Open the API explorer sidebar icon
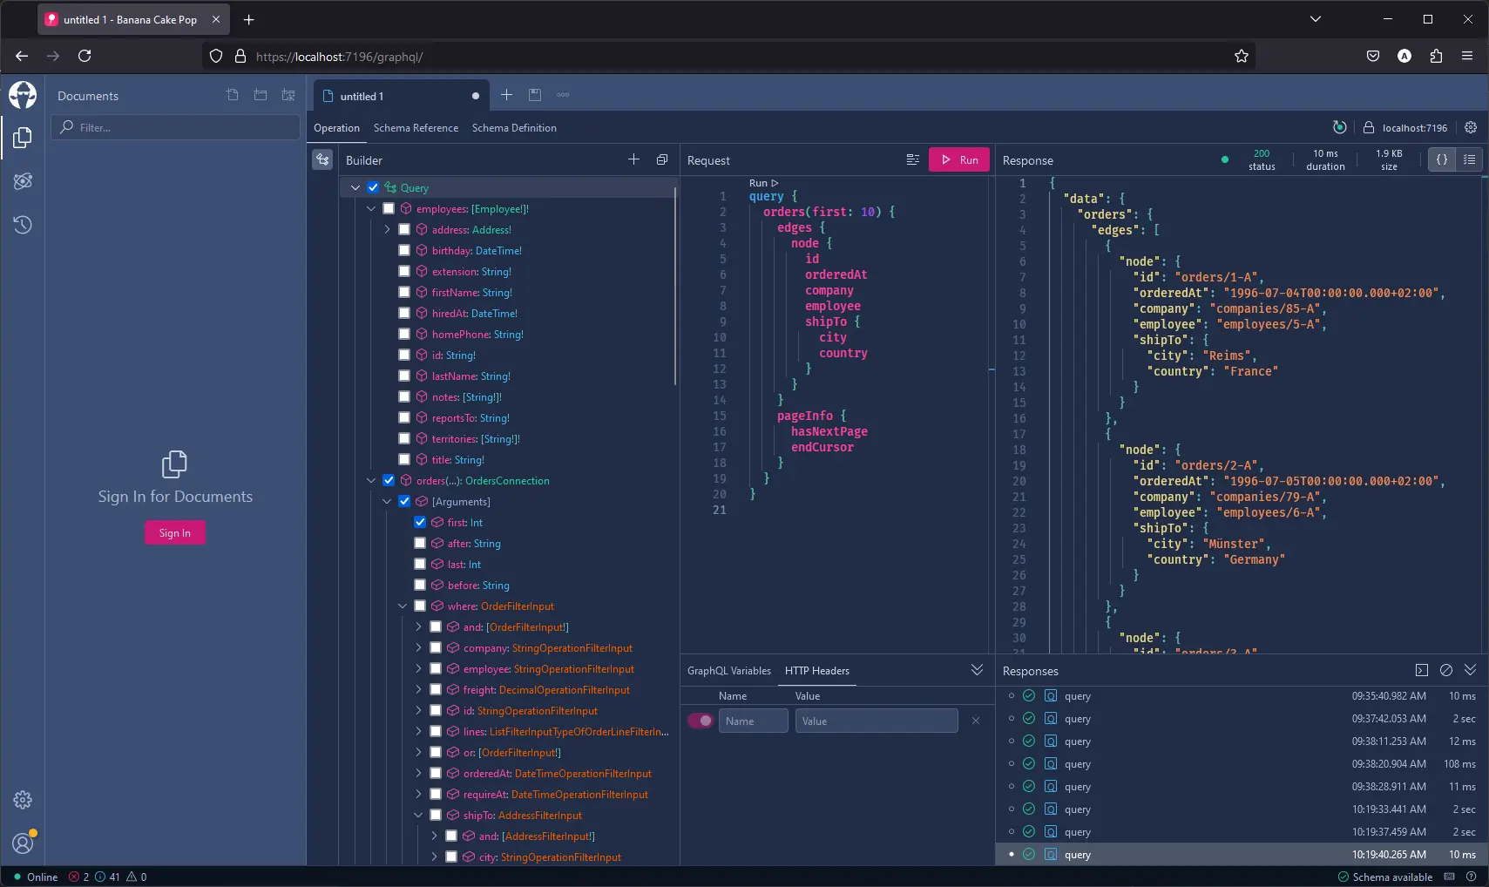 [x=23, y=181]
